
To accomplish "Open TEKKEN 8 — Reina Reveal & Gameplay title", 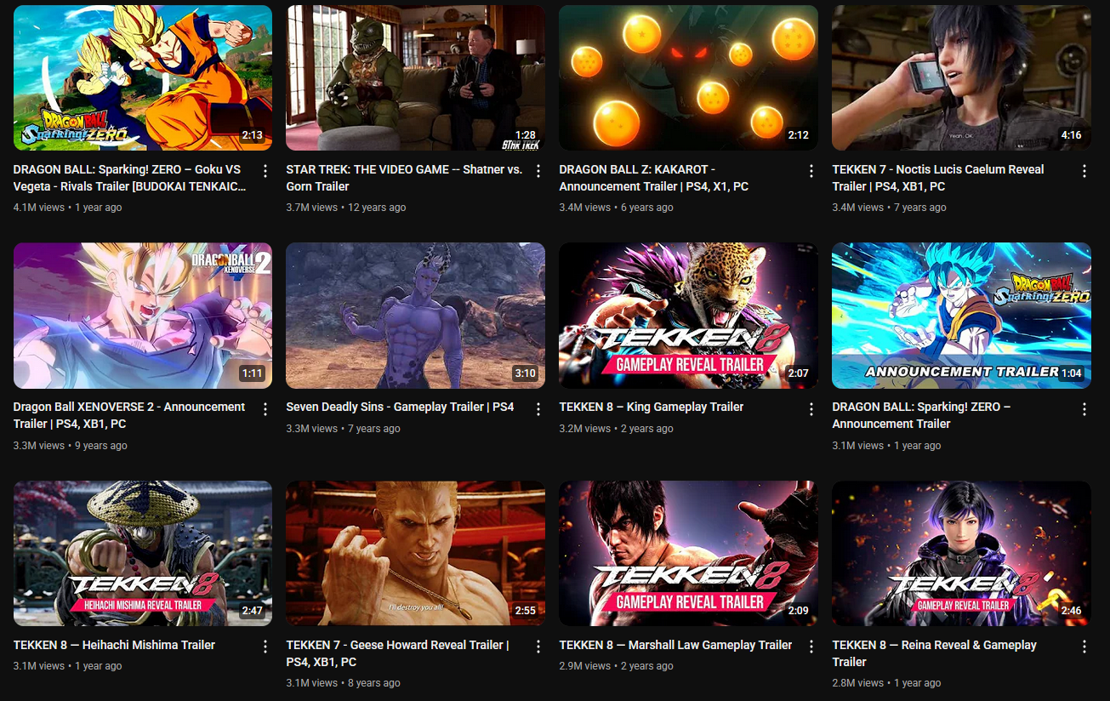I will (934, 653).
